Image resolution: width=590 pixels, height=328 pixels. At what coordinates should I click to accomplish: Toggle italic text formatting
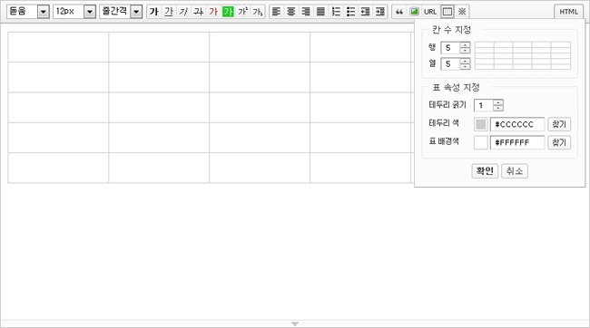click(183, 12)
